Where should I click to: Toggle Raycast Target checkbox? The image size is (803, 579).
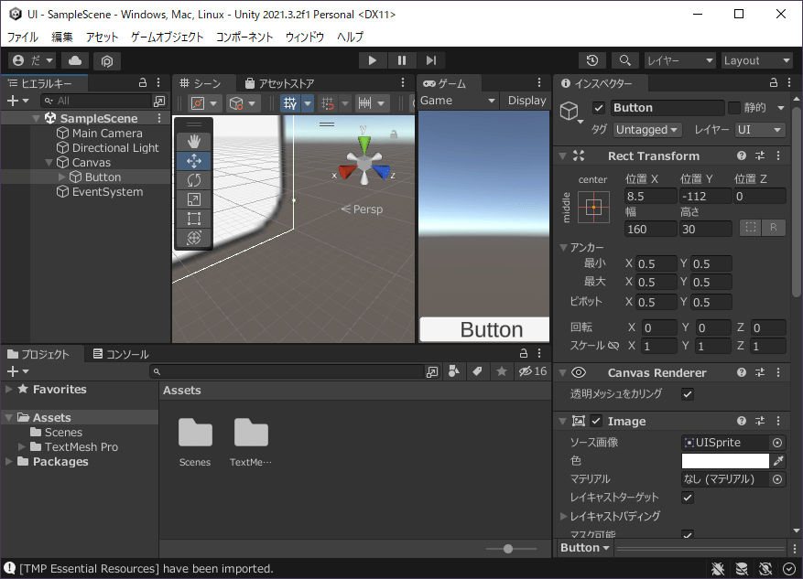coord(688,498)
